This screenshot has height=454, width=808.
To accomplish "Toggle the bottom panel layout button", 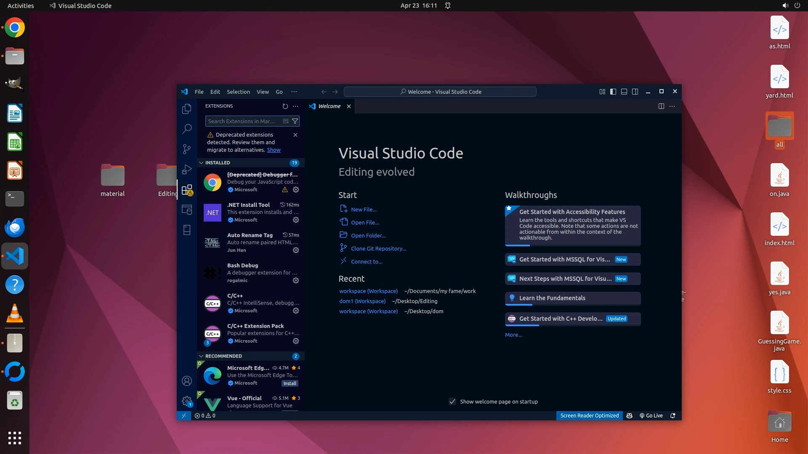I will click(x=624, y=92).
